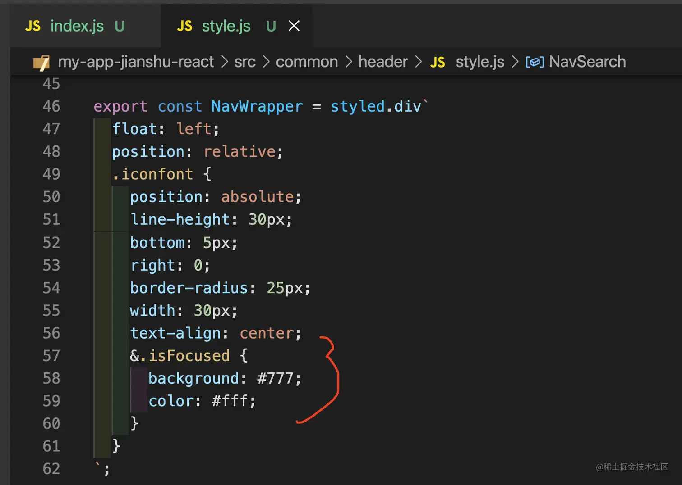Click "position" on the relative line
This screenshot has height=485, width=682.
pyautogui.click(x=148, y=152)
